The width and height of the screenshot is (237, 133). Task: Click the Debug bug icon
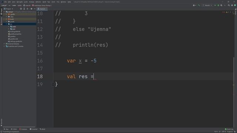click(x=218, y=5)
